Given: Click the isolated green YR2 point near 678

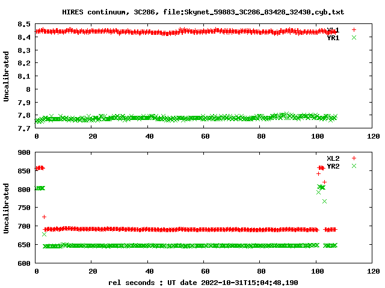Looking at the screenshot, I should point(44,235).
